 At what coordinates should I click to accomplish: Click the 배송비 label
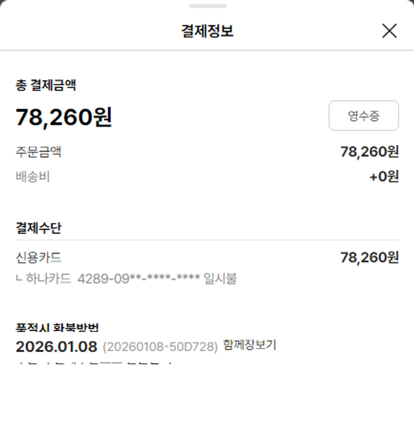pos(33,177)
